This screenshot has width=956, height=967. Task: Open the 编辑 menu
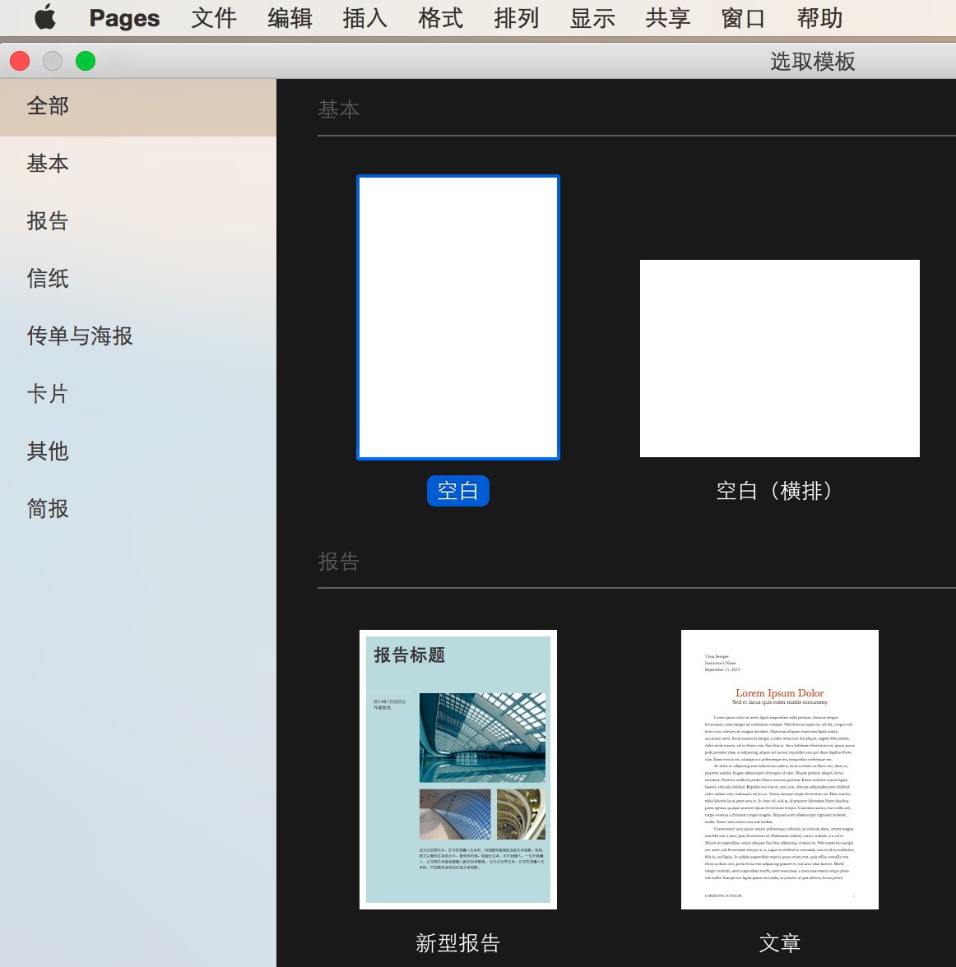pyautogui.click(x=290, y=17)
